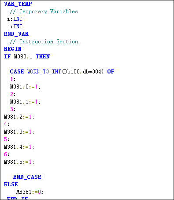Click the 'M381.5:=1;' statement

[x=19, y=162]
